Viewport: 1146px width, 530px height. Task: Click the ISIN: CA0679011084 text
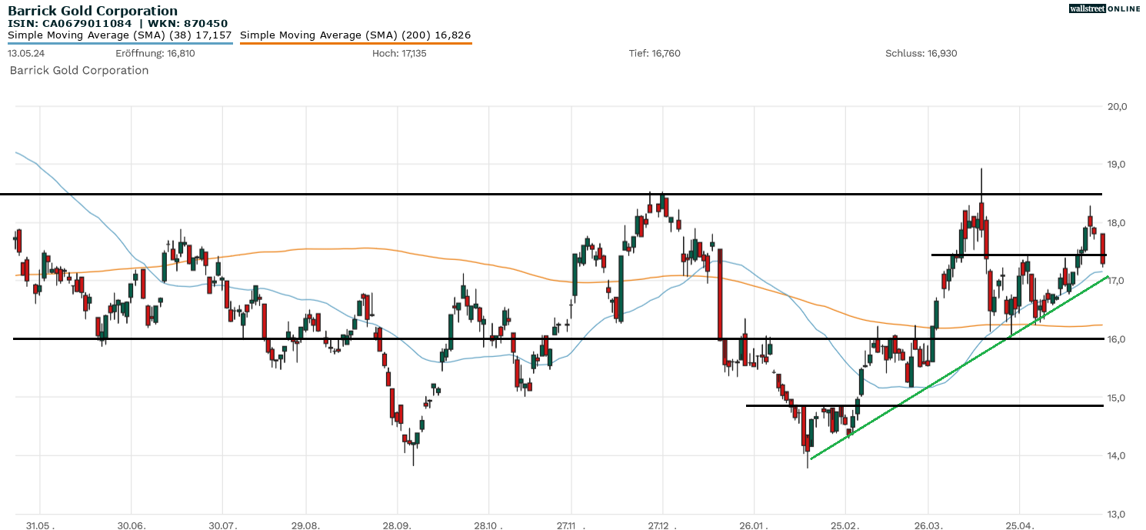[72, 23]
